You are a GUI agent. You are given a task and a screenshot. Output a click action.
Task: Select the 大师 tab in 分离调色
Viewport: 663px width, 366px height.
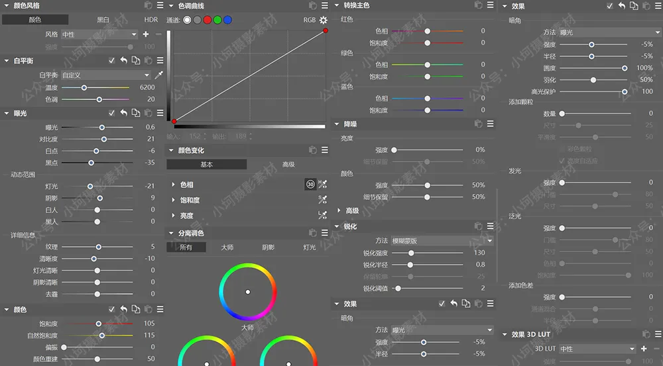click(227, 247)
